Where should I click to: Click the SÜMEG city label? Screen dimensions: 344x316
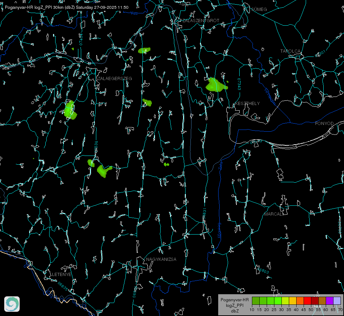[259, 9]
